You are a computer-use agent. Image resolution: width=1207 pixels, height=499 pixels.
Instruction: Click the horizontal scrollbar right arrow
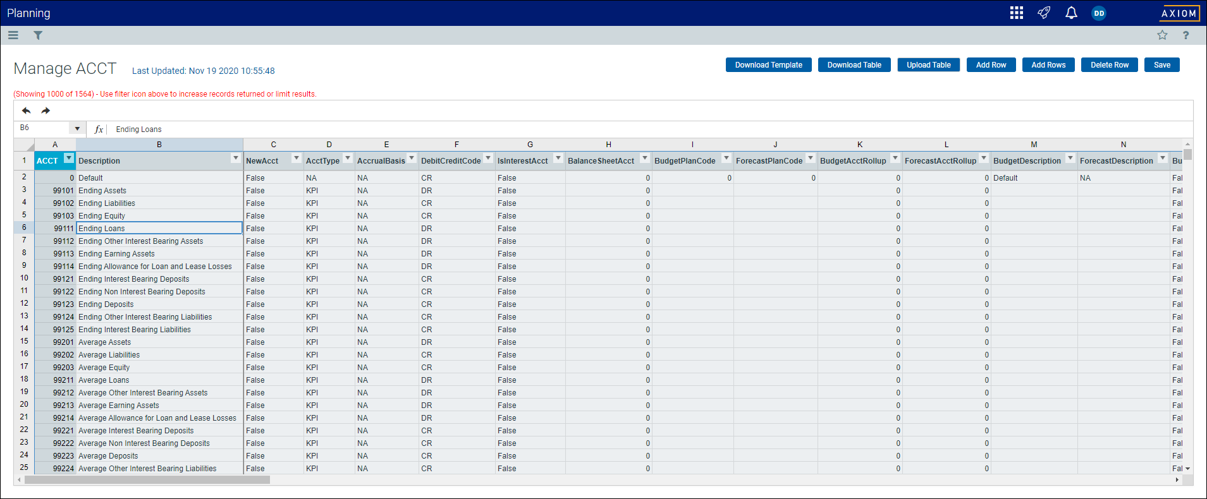pyautogui.click(x=1177, y=480)
